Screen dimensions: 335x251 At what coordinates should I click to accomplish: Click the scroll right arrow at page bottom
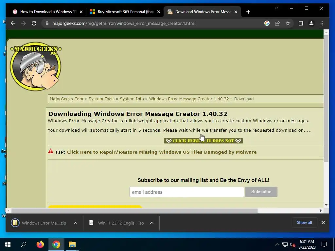[x=321, y=211]
